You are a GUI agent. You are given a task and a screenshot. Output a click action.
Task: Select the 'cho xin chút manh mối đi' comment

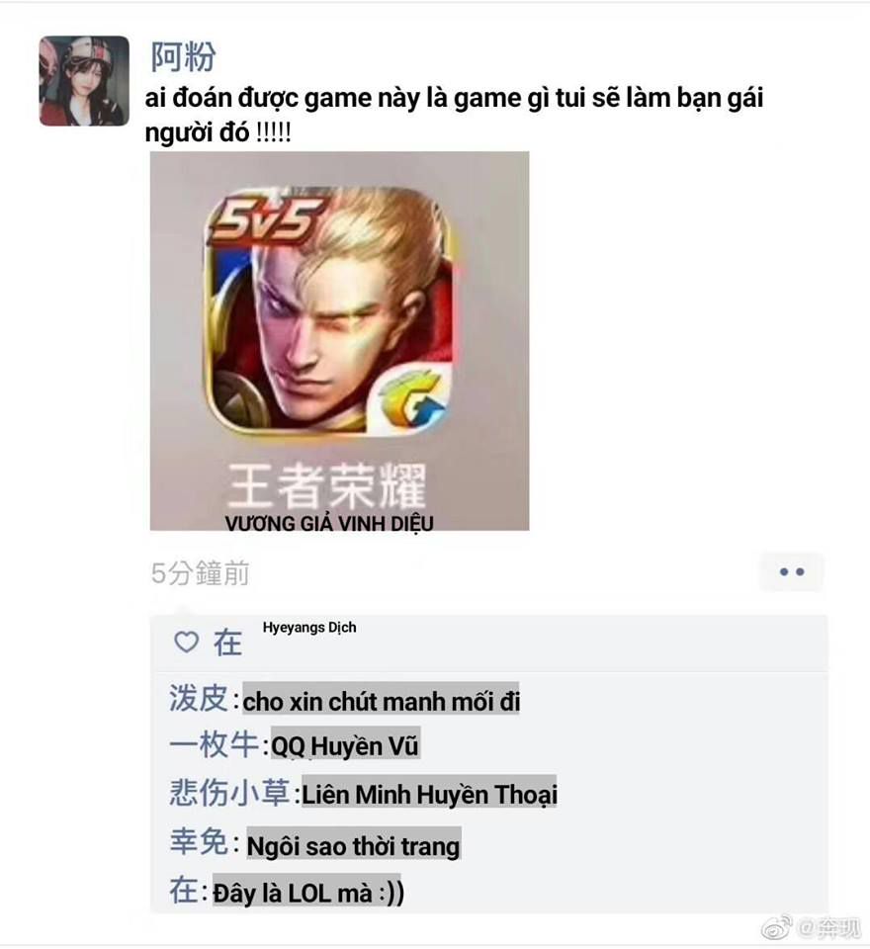coord(381,701)
